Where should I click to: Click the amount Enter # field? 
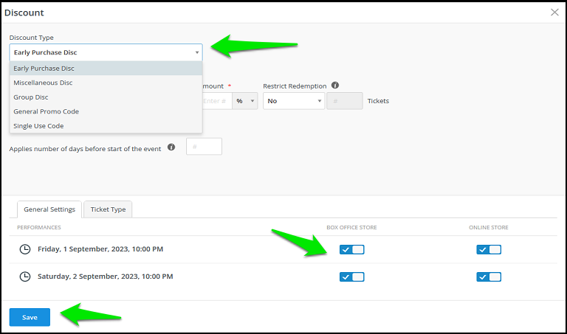click(217, 101)
